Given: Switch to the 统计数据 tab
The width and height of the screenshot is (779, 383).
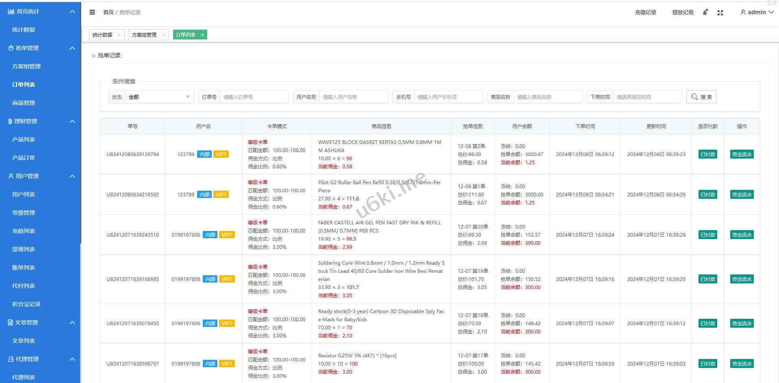Looking at the screenshot, I should click(x=102, y=35).
